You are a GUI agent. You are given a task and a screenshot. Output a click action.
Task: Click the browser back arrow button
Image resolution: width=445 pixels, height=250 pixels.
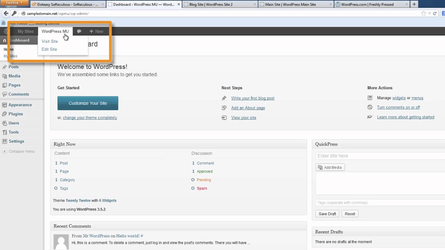(x=6, y=14)
